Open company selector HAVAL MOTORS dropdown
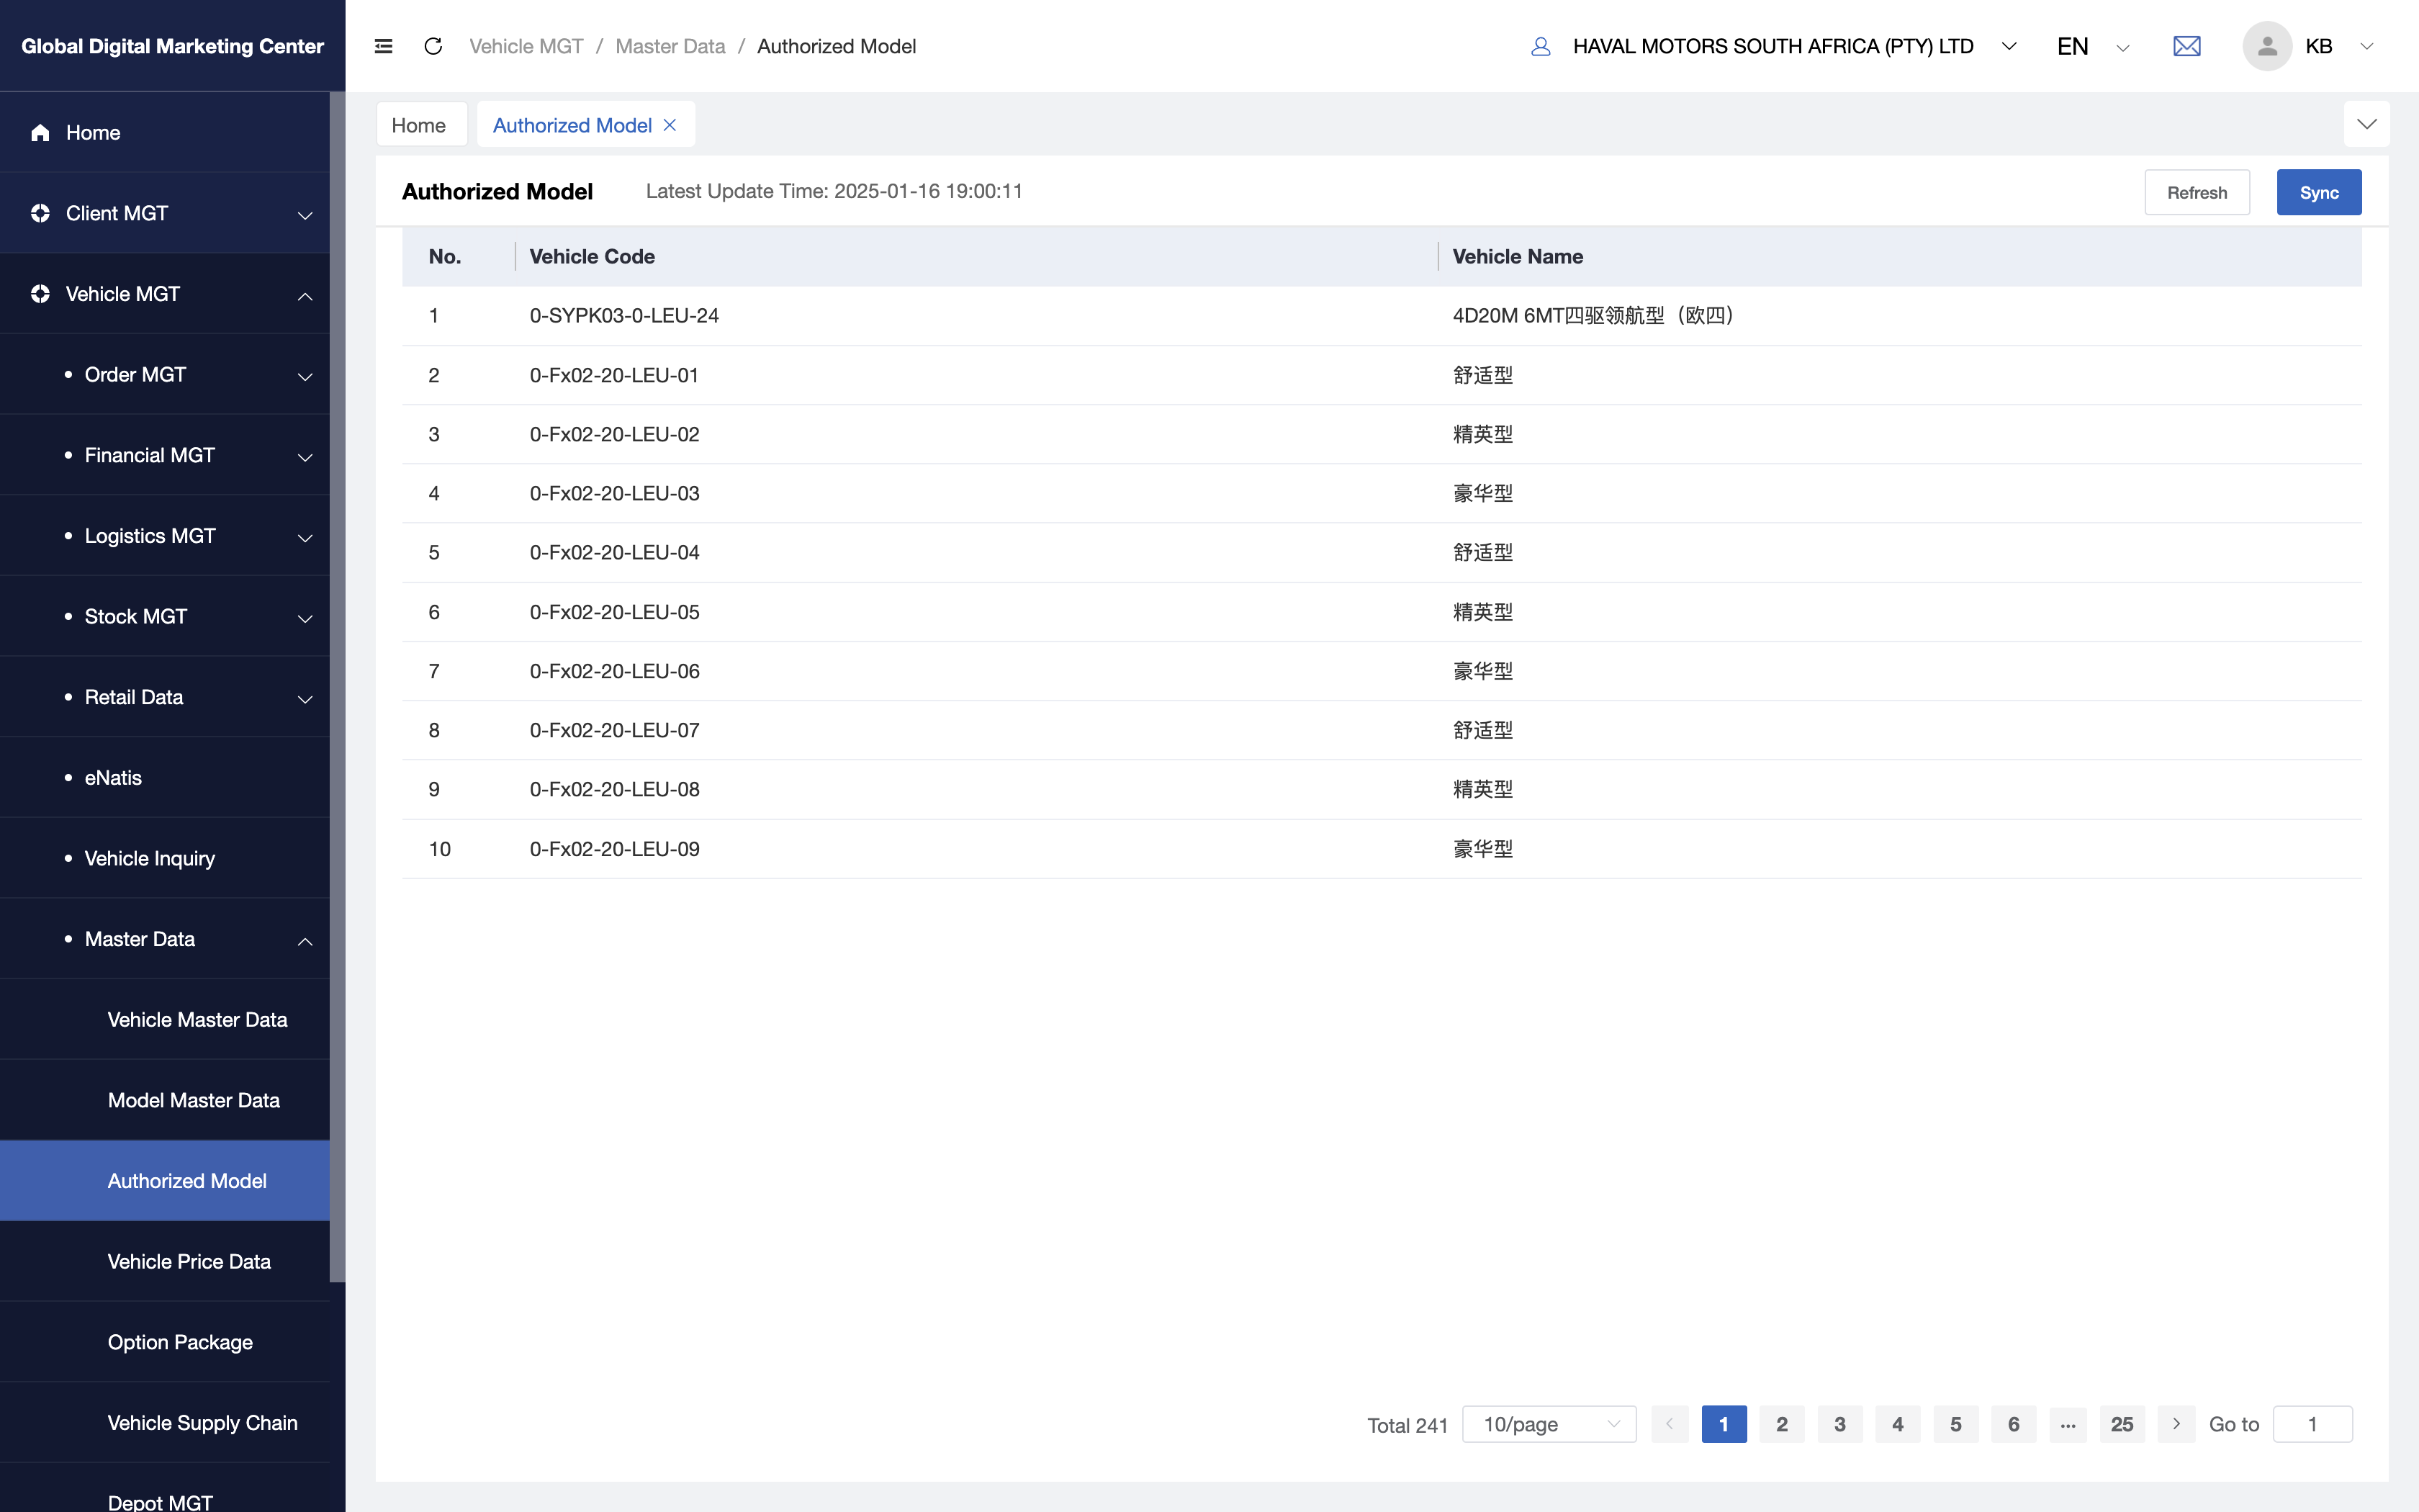Viewport: 2419px width, 1512px height. point(2009,46)
